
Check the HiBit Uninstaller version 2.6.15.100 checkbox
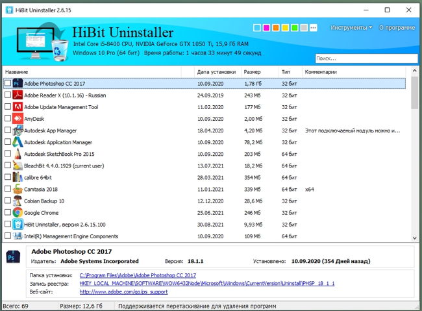pos(8,224)
